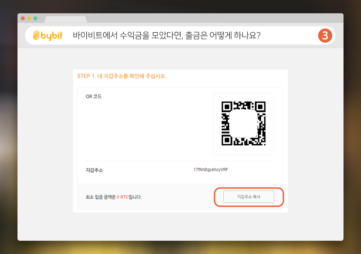Click the QR code image
Screen dimensions: 361x254
pyautogui.click(x=244, y=123)
